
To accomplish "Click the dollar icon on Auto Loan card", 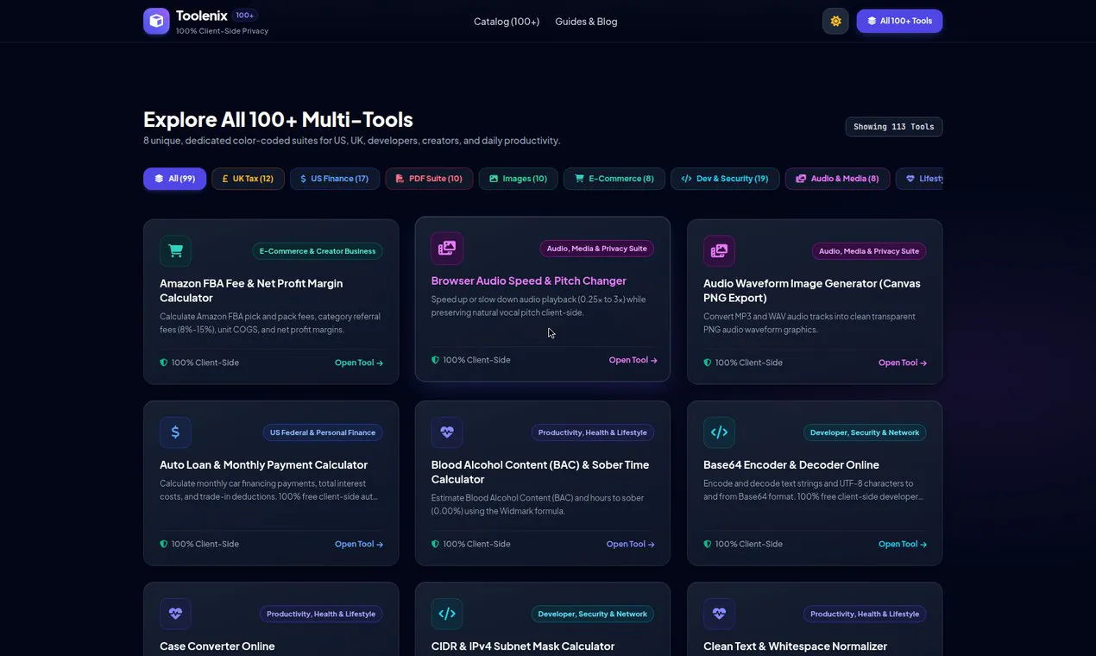I will click(x=175, y=432).
